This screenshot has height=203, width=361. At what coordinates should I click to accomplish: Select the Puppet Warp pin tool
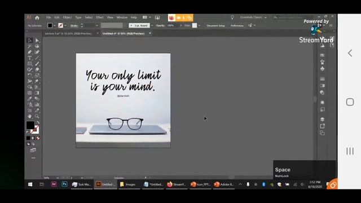coord(37,81)
